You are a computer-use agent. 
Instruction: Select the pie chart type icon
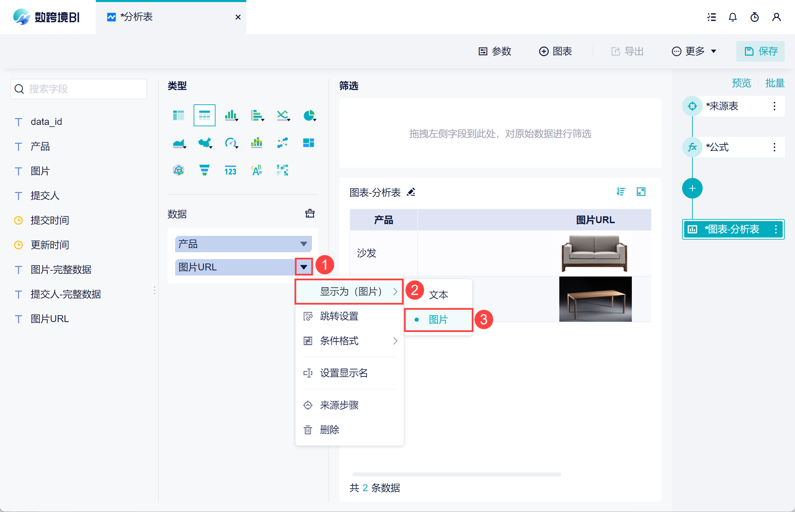click(309, 116)
